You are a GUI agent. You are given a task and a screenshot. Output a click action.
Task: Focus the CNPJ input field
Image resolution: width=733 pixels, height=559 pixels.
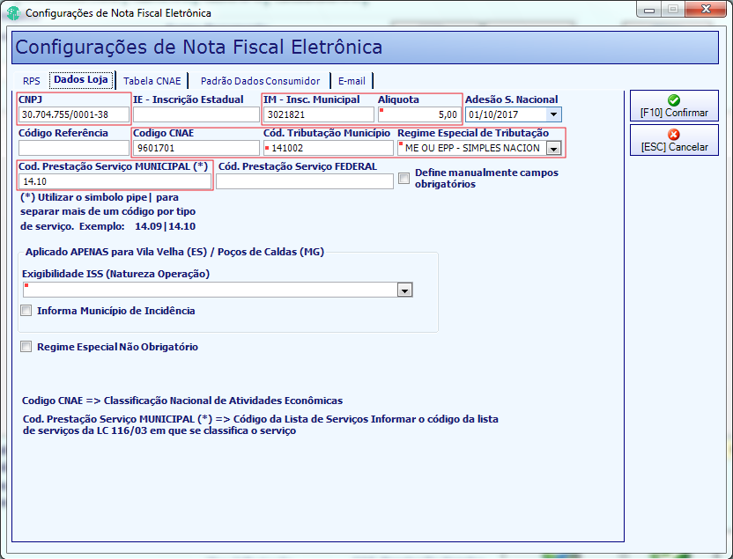(74, 114)
